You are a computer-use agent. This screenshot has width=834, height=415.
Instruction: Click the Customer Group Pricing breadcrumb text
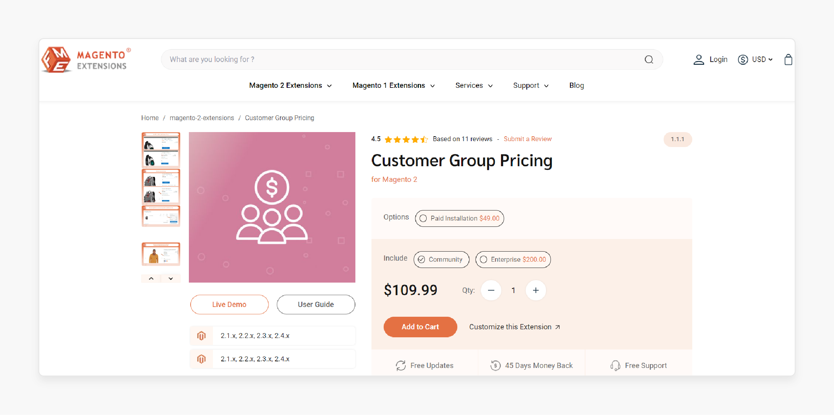click(x=280, y=118)
